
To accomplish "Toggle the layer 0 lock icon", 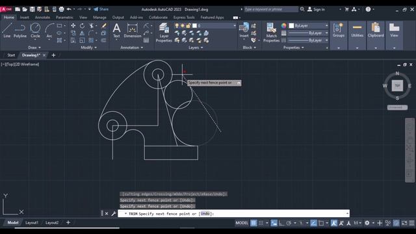I will coord(188,26).
